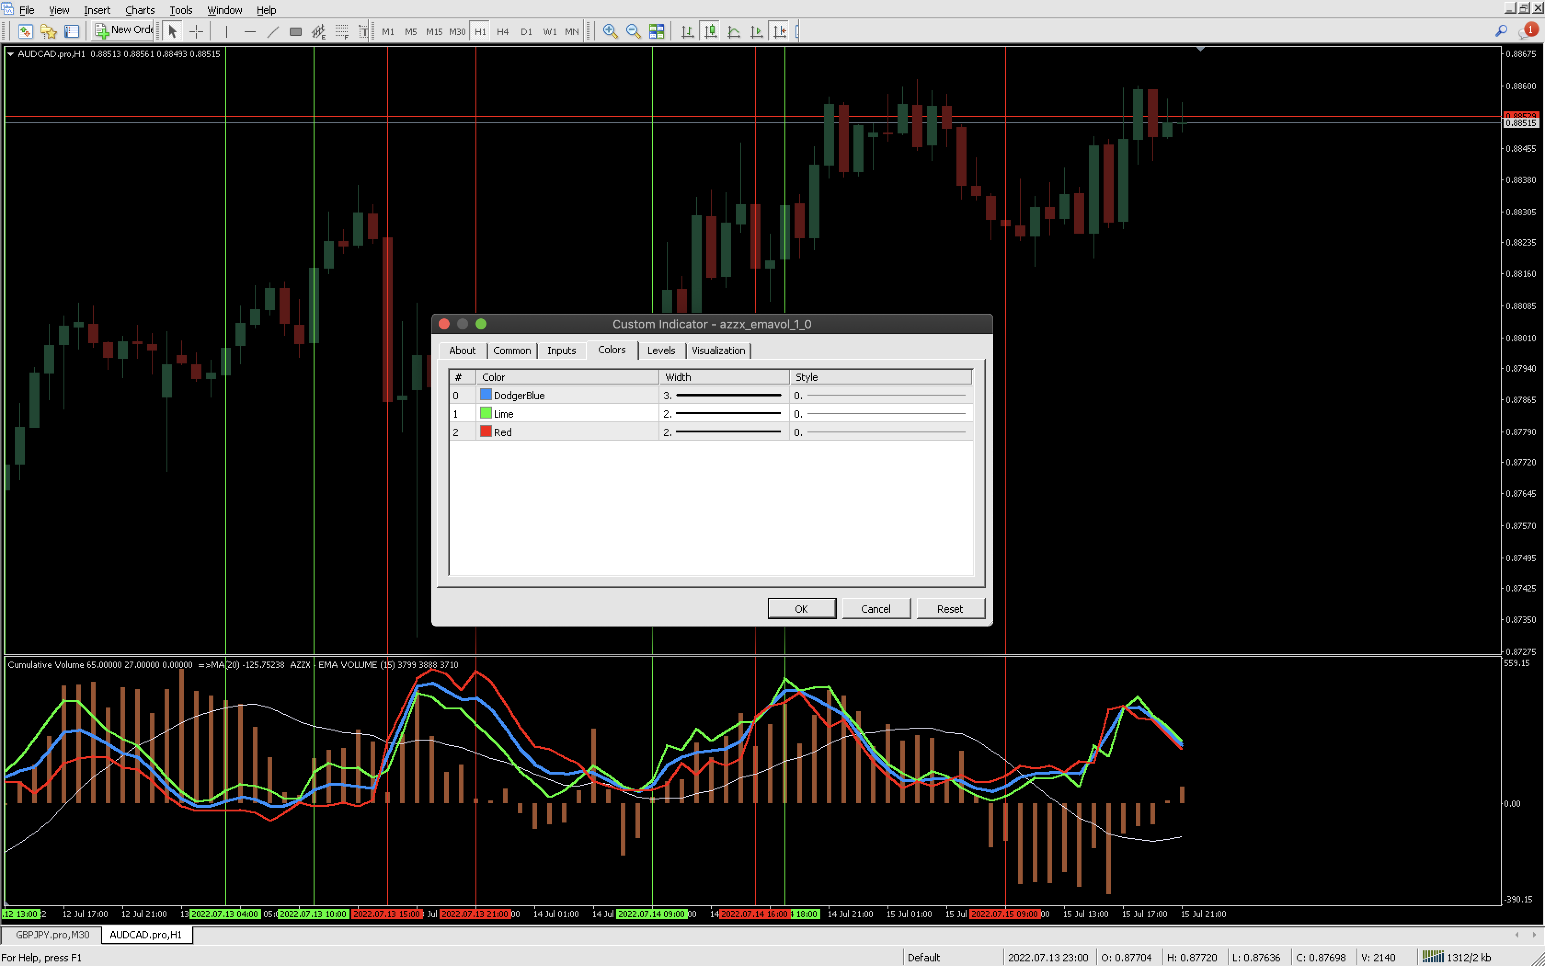Open the Charts menu
The height and width of the screenshot is (966, 1545).
click(x=139, y=10)
